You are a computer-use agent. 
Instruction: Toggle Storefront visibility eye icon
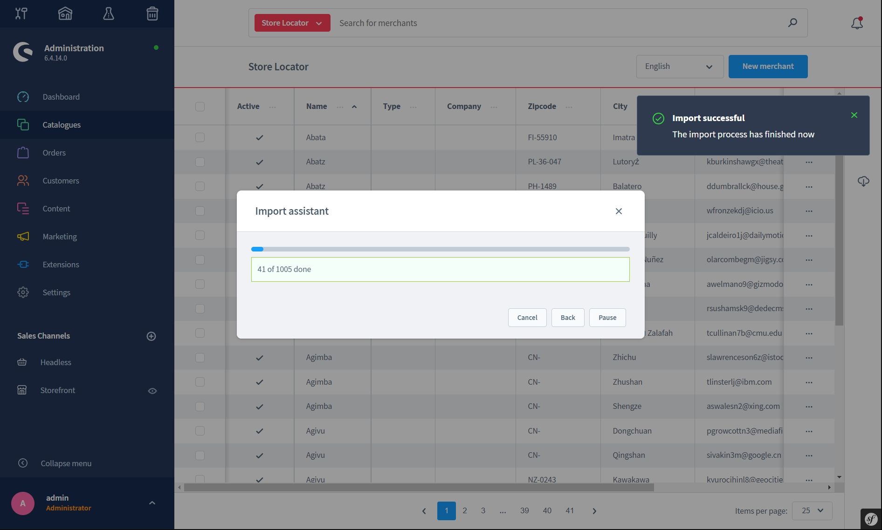point(152,391)
